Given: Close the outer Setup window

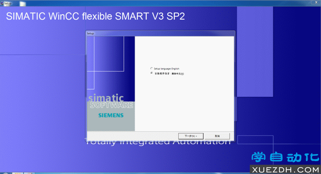Looking at the screenshot, I should coord(316,3).
